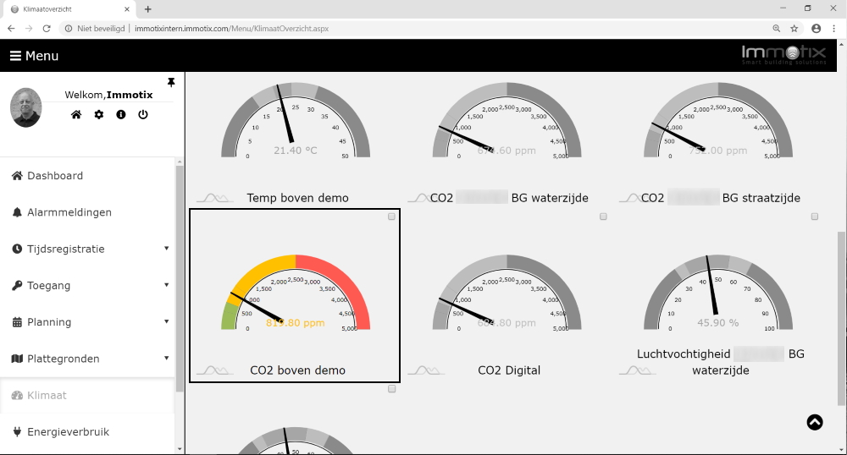Log out using the power icon
Screen dimensions: 847x455
point(143,114)
